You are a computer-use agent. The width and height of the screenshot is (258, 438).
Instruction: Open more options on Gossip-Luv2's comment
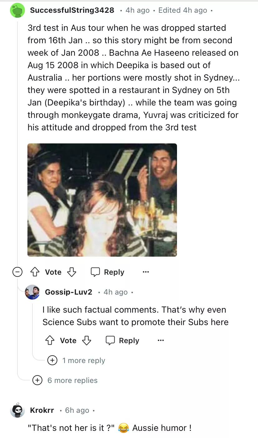point(160,341)
